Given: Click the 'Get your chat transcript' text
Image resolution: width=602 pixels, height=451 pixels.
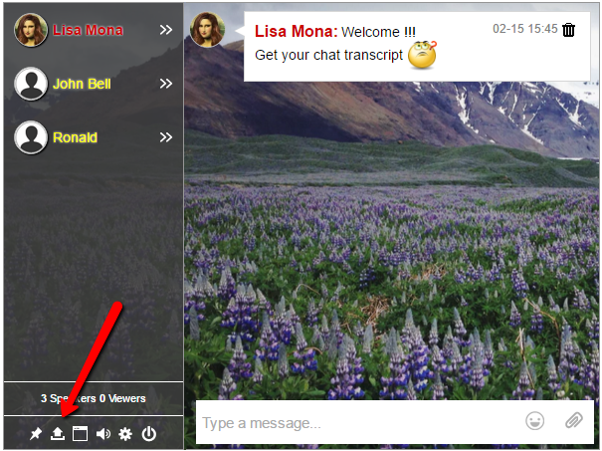Looking at the screenshot, I should coord(329,56).
